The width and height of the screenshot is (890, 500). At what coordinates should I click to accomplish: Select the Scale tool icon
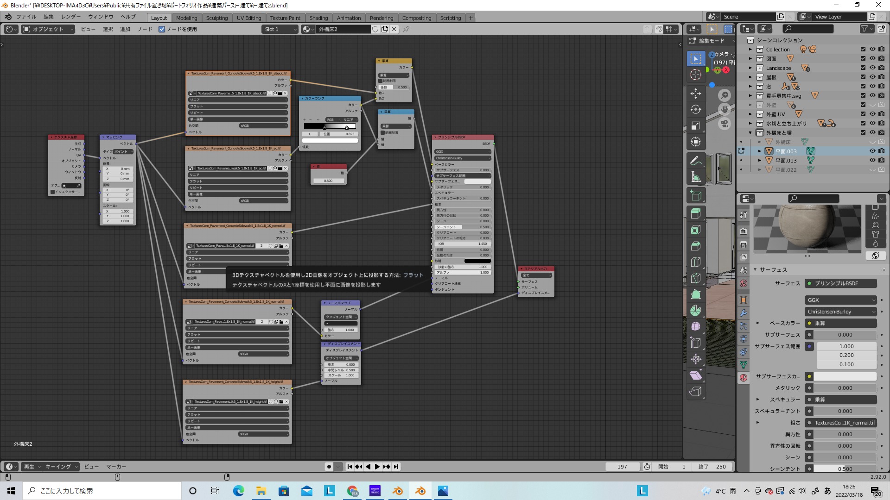[x=695, y=126]
